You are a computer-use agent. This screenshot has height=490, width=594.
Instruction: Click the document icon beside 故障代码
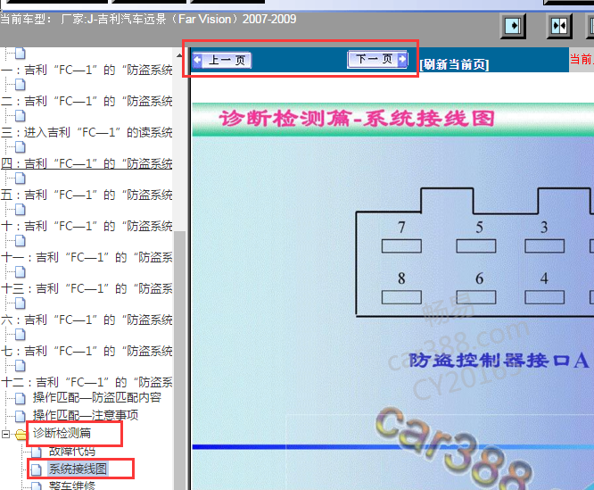pos(37,452)
